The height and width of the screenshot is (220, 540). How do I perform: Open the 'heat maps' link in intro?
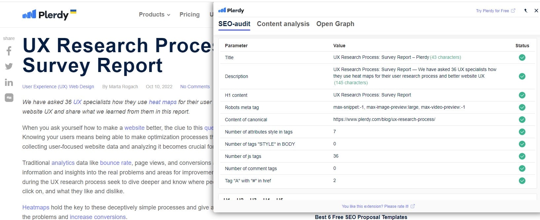(162, 102)
